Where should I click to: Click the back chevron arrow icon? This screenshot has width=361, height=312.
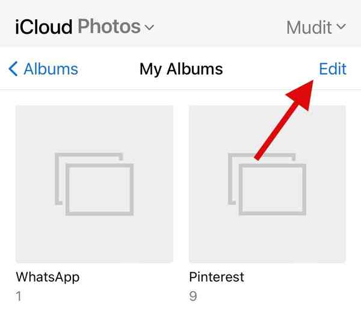tap(13, 69)
